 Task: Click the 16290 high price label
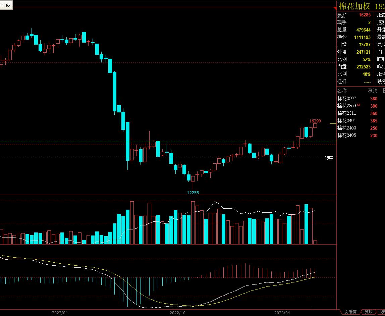(x=315, y=121)
